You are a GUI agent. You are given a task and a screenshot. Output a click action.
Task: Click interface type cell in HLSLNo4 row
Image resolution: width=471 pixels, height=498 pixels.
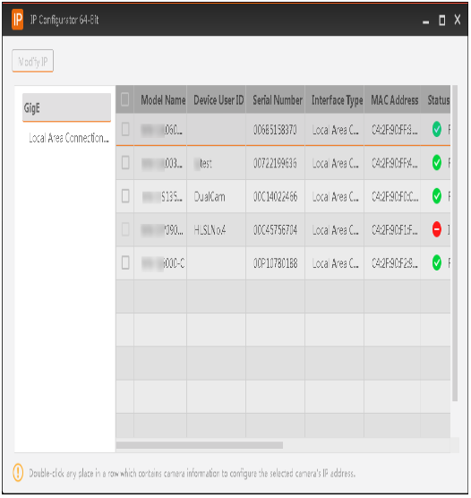tap(334, 229)
